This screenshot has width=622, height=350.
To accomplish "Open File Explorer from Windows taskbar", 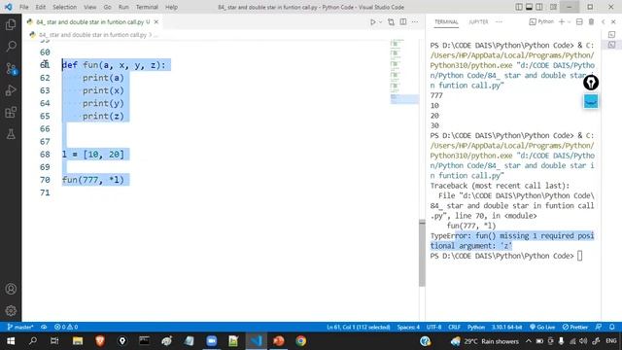I will click(78, 341).
